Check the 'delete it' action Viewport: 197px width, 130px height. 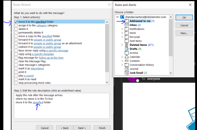(16, 29)
